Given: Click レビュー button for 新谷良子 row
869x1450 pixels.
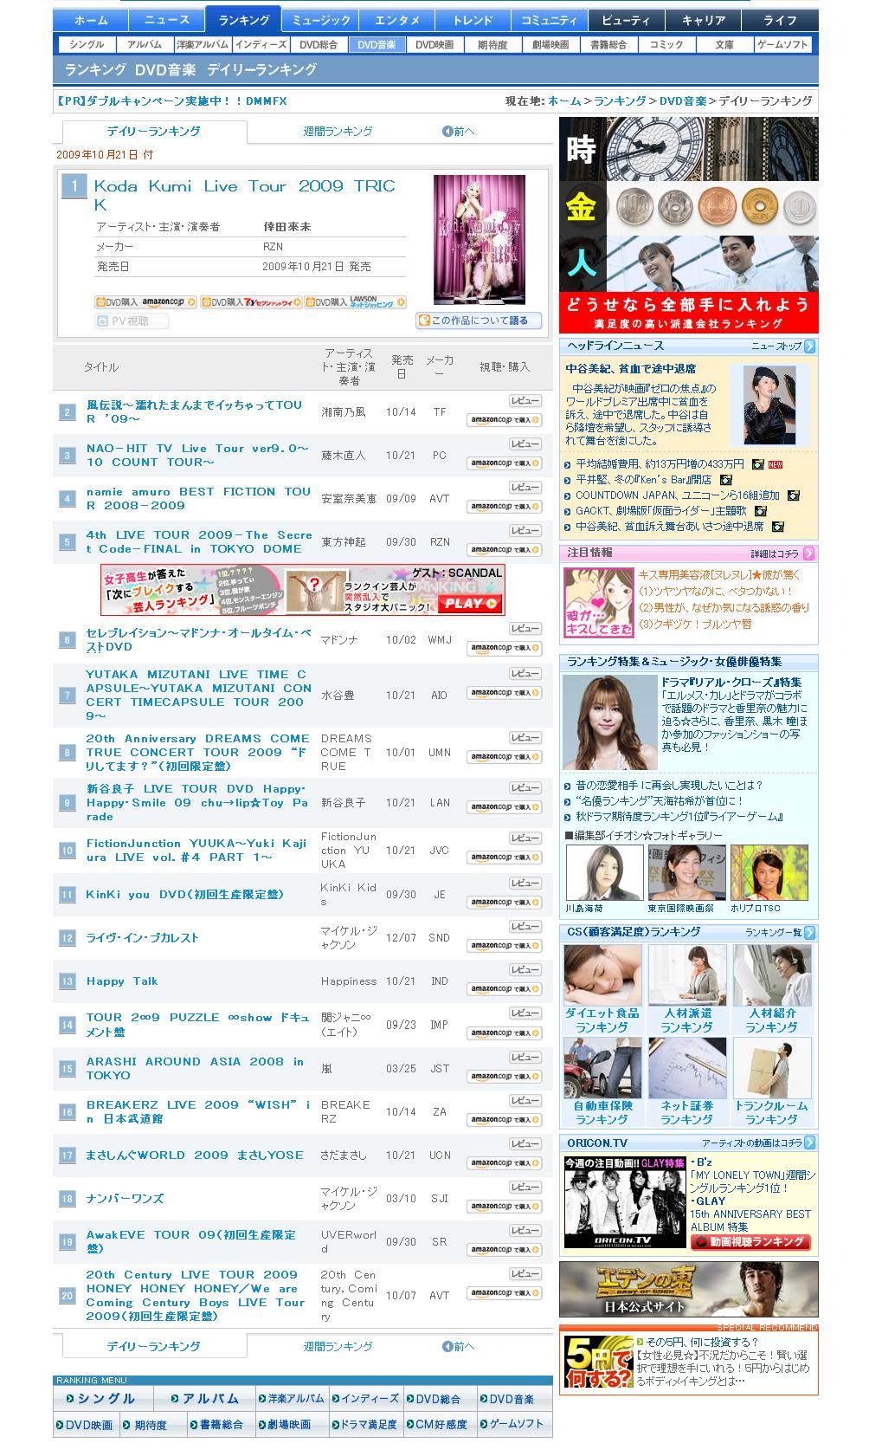Looking at the screenshot, I should tap(525, 788).
